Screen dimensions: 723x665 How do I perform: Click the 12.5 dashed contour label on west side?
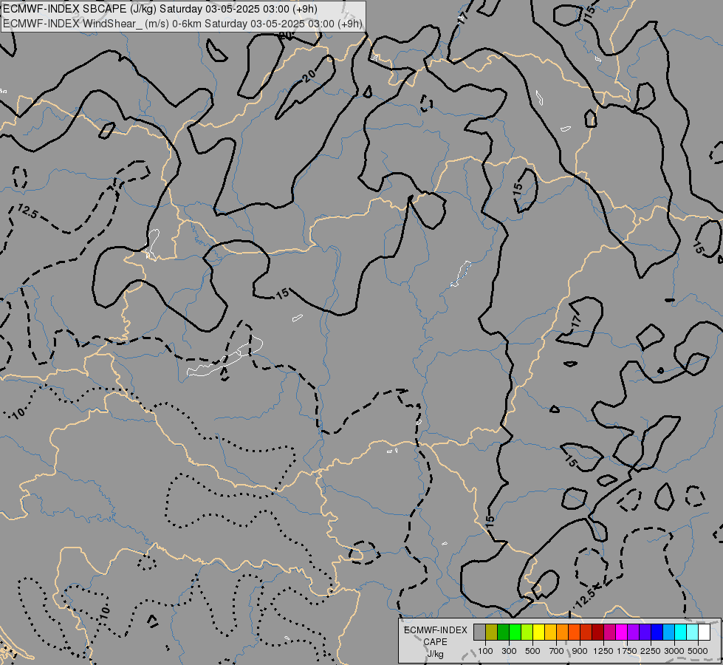(x=27, y=211)
